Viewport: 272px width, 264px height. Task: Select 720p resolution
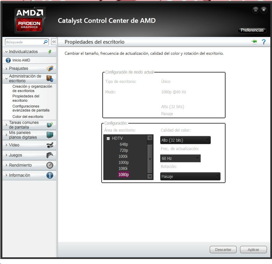coord(124,150)
